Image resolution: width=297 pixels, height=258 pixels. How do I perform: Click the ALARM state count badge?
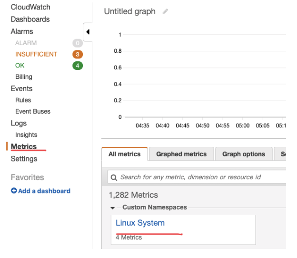tap(78, 43)
